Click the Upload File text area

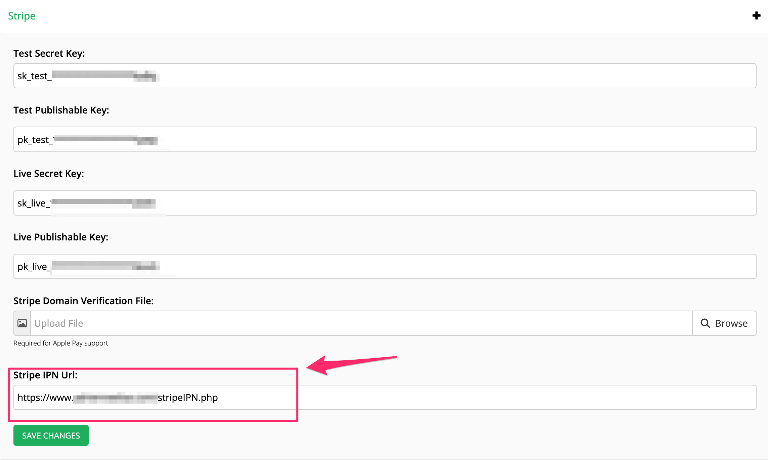(x=361, y=323)
